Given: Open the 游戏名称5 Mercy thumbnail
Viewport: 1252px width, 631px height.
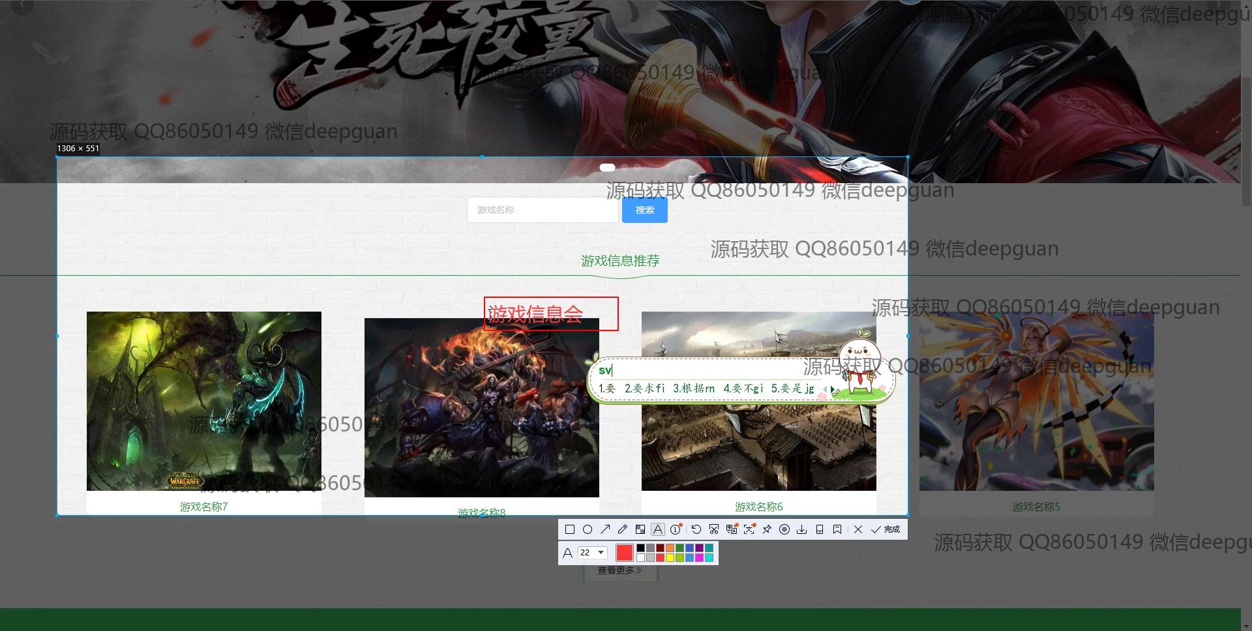Looking at the screenshot, I should click(x=1037, y=401).
